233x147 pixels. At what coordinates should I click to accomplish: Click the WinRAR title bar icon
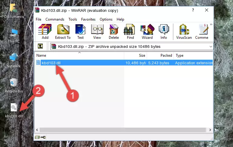37,10
